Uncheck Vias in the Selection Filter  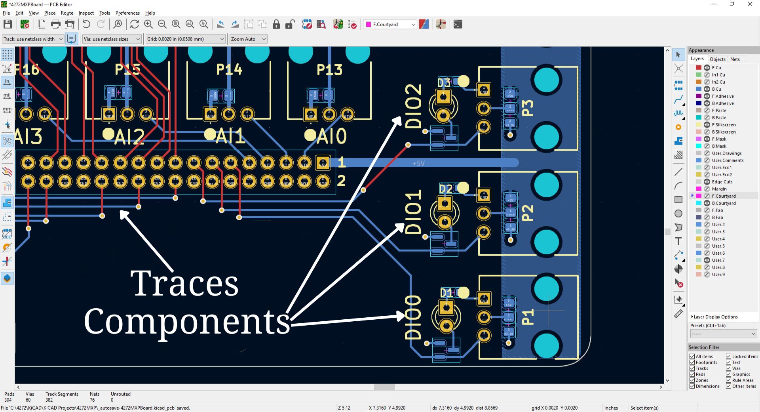click(728, 368)
